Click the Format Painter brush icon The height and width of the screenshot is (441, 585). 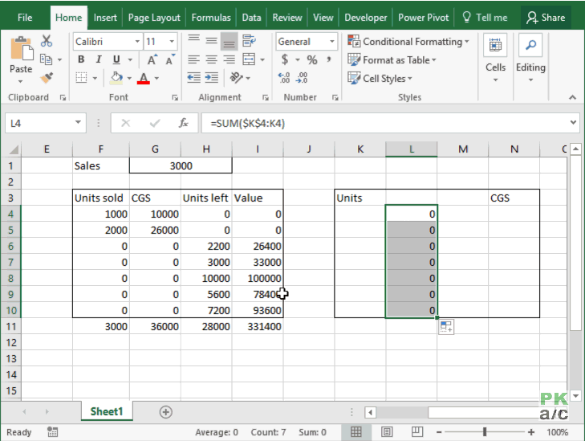coord(47,78)
